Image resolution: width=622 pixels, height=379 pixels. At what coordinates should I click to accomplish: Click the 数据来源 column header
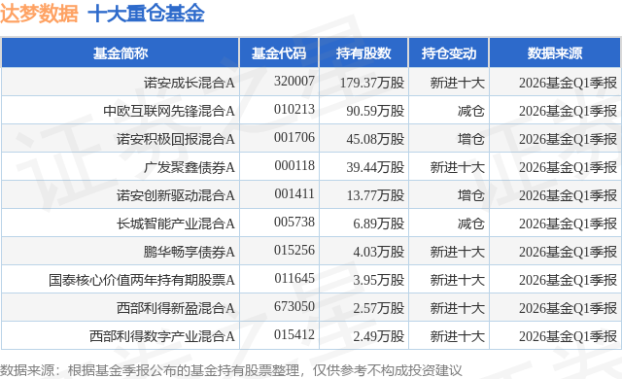[555, 53]
